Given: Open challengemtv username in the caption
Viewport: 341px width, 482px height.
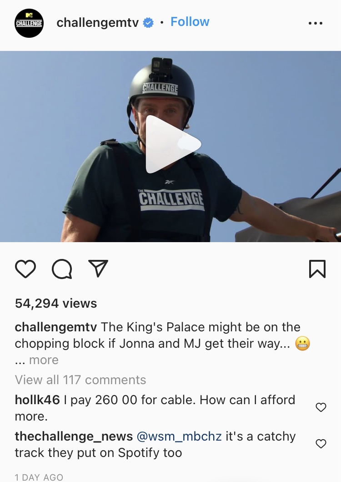Looking at the screenshot, I should point(56,327).
